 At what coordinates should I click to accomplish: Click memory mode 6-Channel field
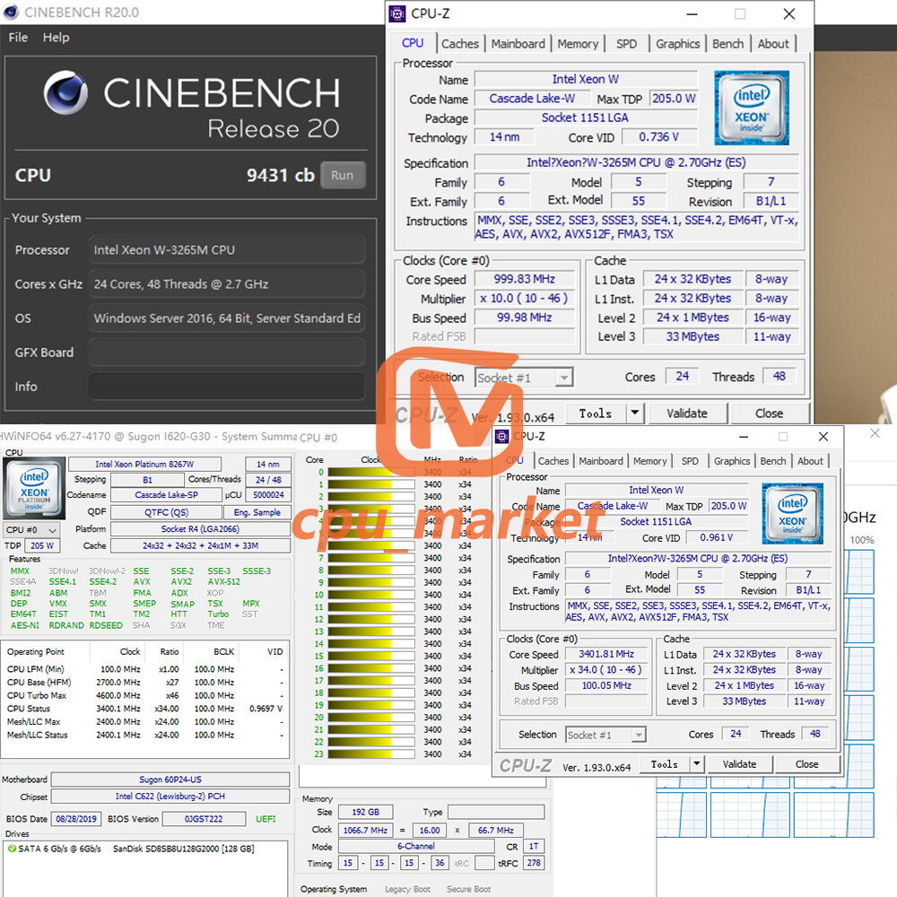click(x=416, y=846)
